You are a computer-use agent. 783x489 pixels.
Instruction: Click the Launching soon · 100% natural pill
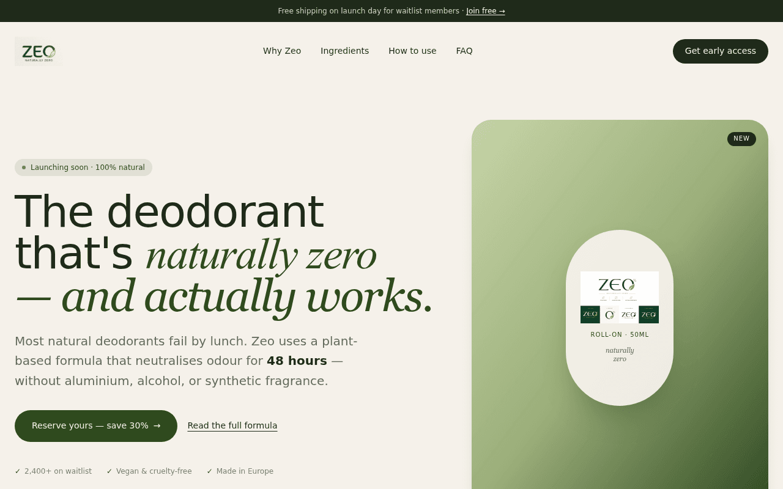[x=83, y=167]
